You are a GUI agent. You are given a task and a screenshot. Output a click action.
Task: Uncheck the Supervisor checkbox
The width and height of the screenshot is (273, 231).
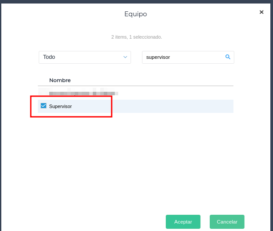tap(44, 106)
